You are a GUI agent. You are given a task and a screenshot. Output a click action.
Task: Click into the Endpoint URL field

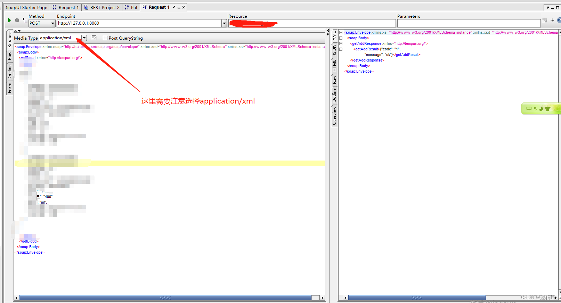point(139,23)
